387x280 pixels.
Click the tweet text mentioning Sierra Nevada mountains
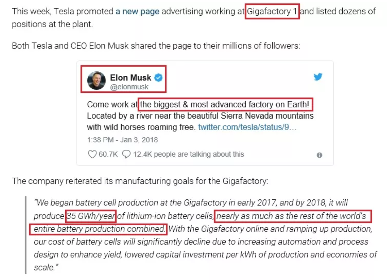click(x=200, y=116)
